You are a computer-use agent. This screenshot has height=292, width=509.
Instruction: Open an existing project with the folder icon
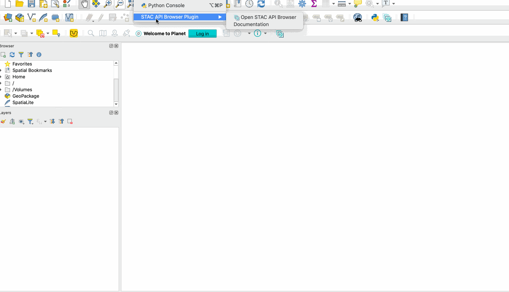coord(19,4)
